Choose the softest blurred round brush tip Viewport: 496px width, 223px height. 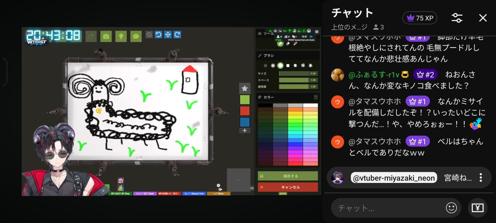coord(265,65)
